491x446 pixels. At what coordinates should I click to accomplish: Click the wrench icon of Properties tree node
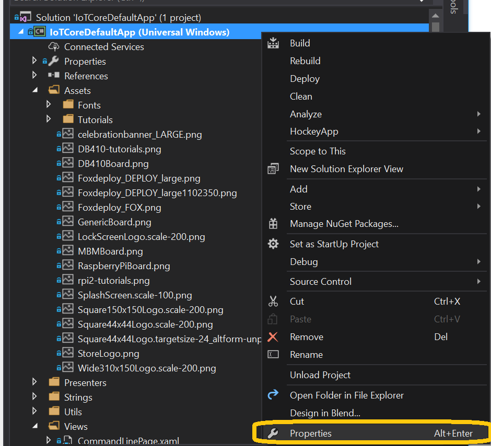pyautogui.click(x=54, y=62)
